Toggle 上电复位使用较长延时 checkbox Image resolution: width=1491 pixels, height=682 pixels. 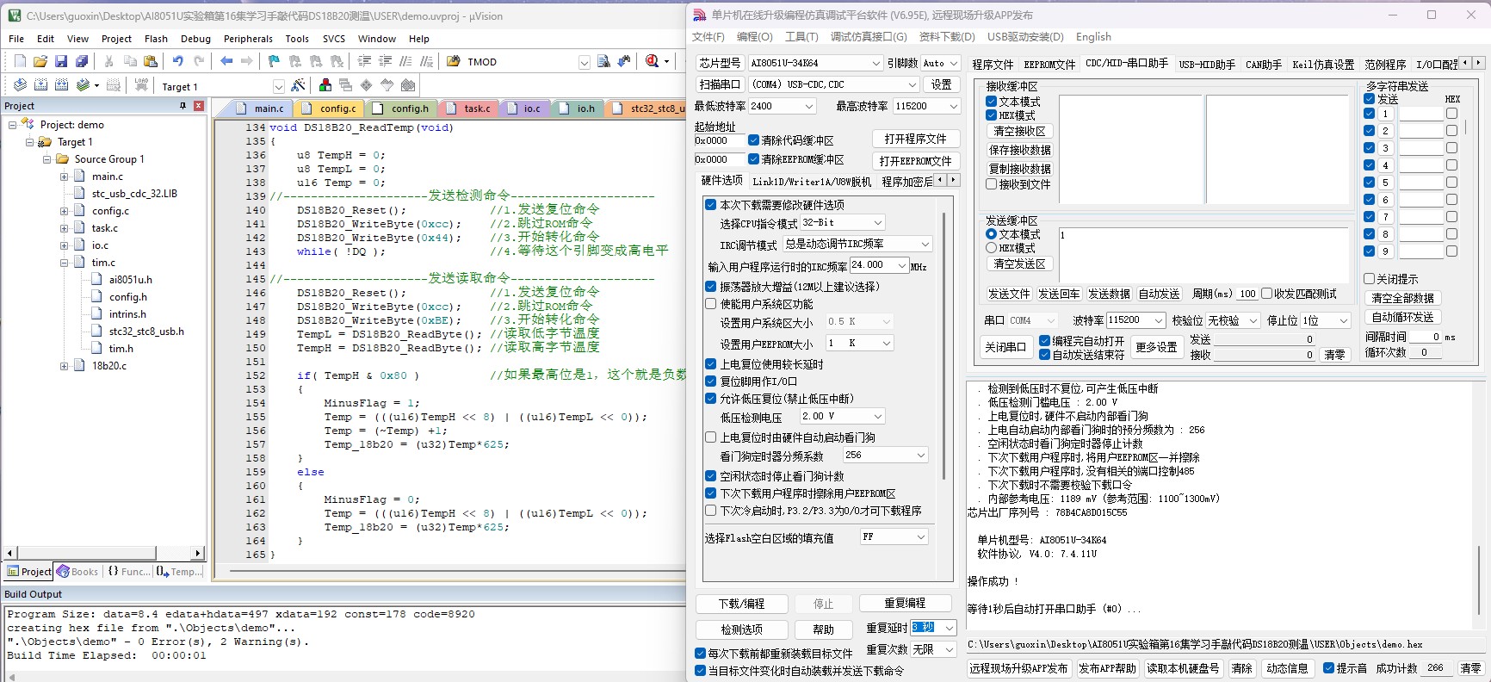[x=710, y=364]
